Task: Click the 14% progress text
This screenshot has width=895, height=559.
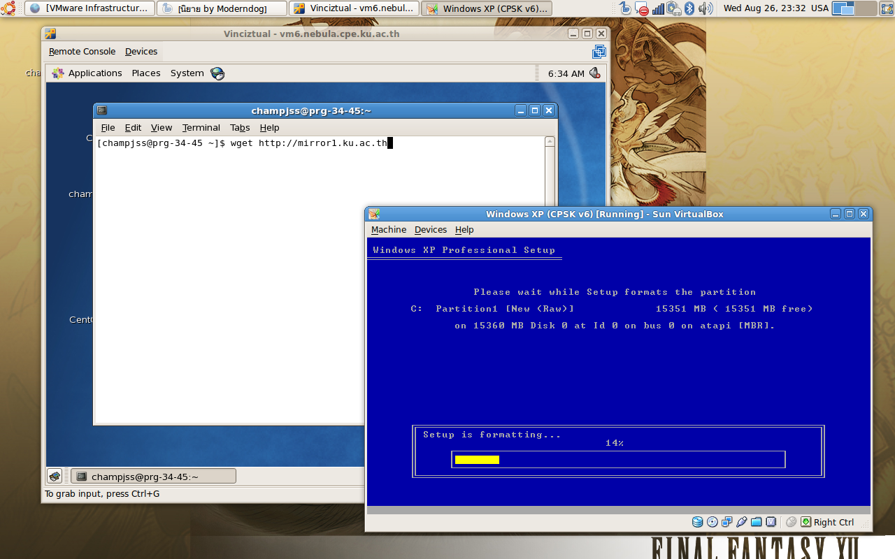Action: (x=615, y=443)
